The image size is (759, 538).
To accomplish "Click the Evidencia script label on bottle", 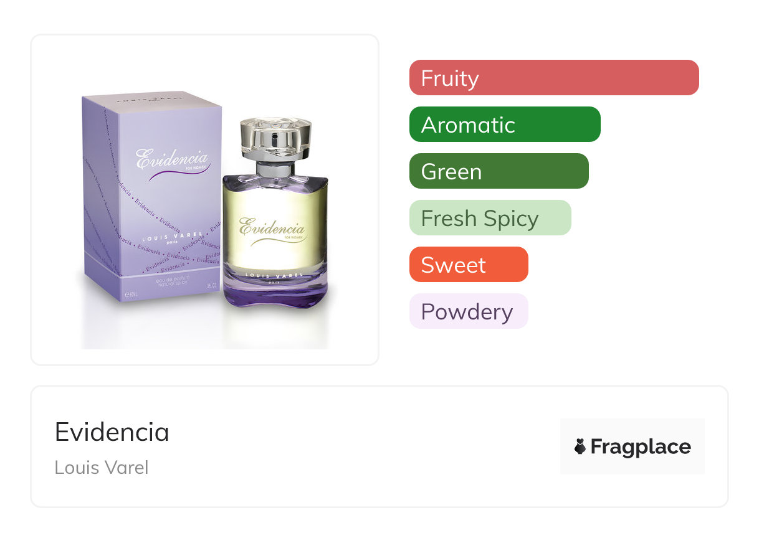I will pyautogui.click(x=272, y=230).
